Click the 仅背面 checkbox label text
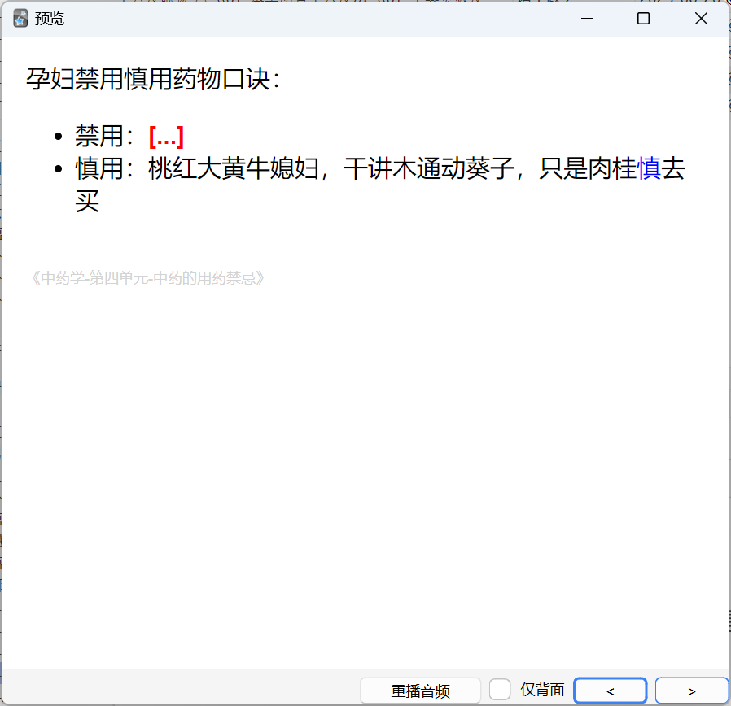Image resolution: width=731 pixels, height=706 pixels. pyautogui.click(x=542, y=690)
